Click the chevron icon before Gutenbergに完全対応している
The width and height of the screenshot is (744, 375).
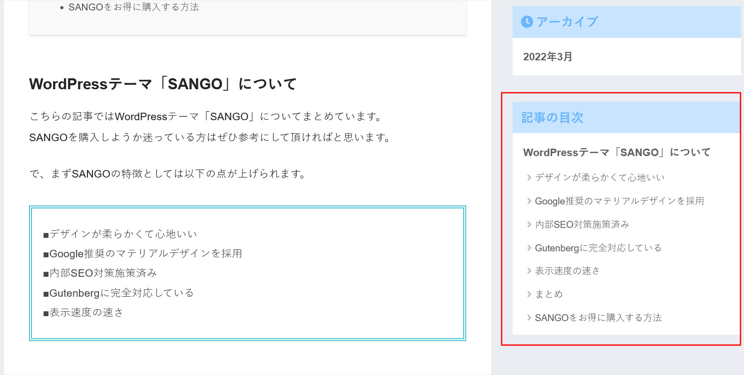(x=529, y=248)
